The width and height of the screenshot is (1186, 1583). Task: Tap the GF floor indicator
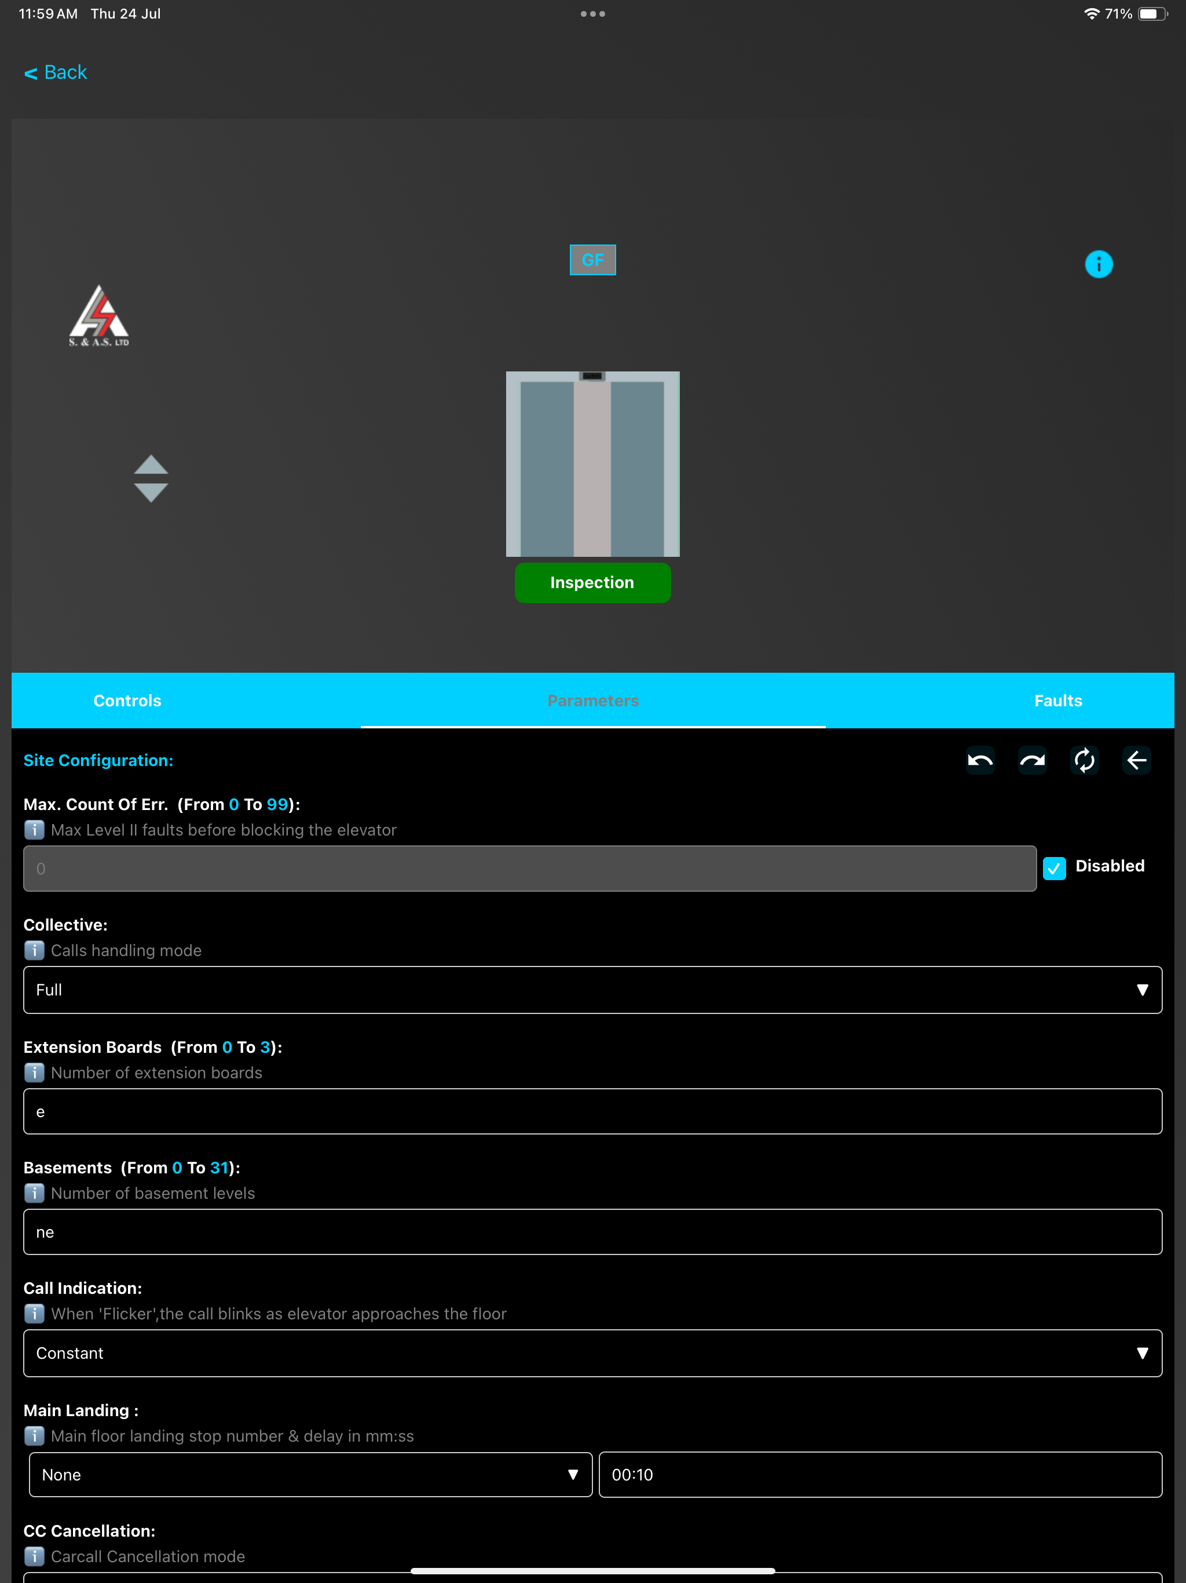pos(592,260)
